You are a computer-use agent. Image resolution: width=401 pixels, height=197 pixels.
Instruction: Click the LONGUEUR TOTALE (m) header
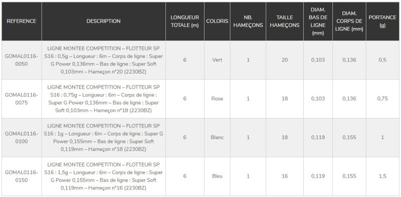(x=185, y=21)
